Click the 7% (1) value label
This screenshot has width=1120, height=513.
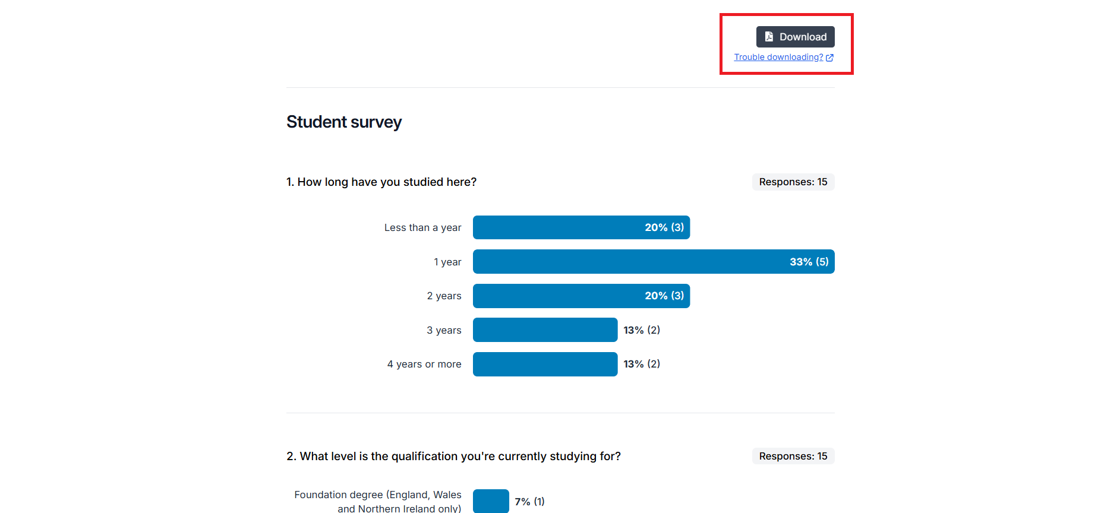click(x=529, y=502)
